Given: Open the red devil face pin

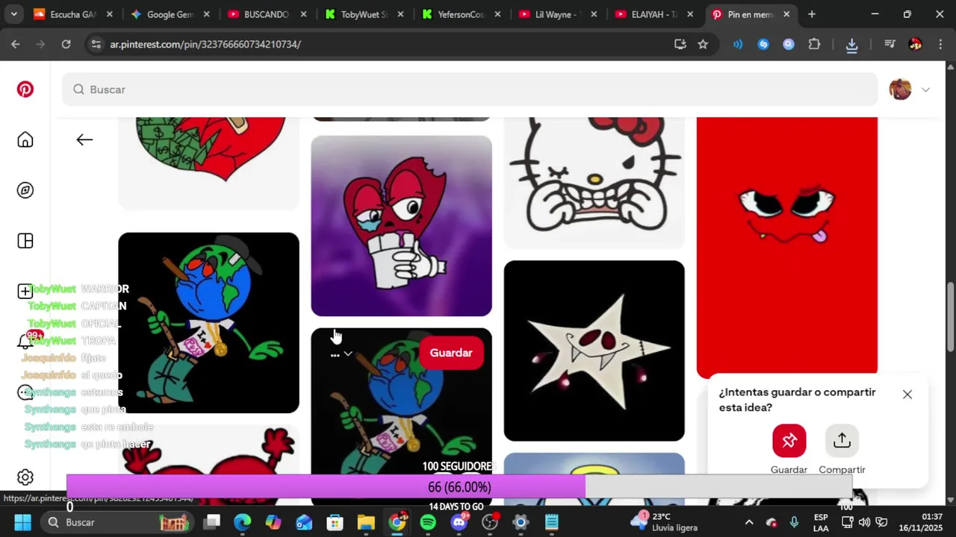Looking at the screenshot, I should coord(787,246).
